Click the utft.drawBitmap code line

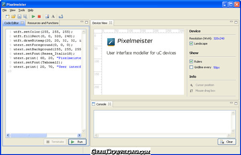[x=47, y=41]
